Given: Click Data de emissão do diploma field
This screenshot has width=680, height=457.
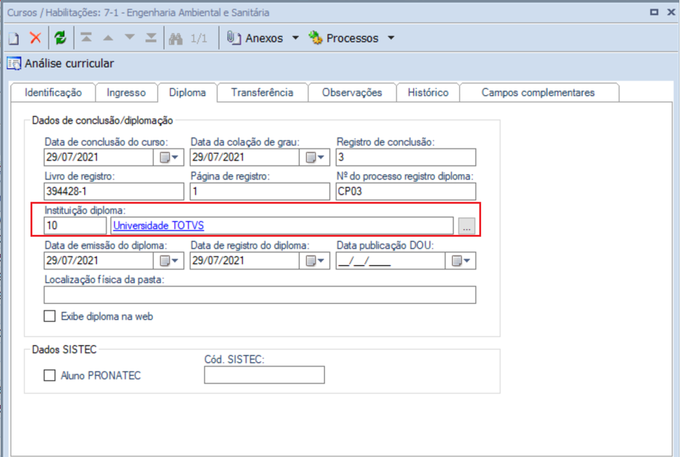Looking at the screenshot, I should point(99,261).
